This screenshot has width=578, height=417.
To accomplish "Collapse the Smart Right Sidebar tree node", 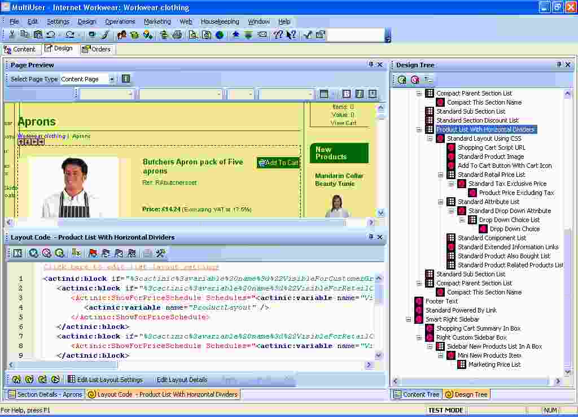I will [x=409, y=319].
